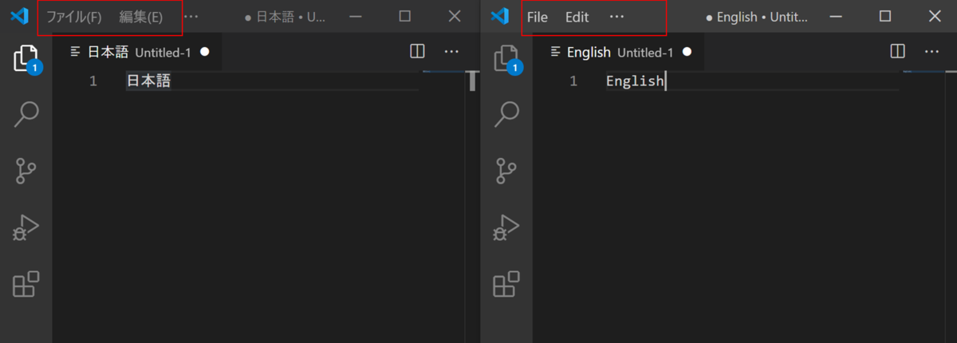
Task: Click line number 1 in English editor
Action: coord(573,81)
